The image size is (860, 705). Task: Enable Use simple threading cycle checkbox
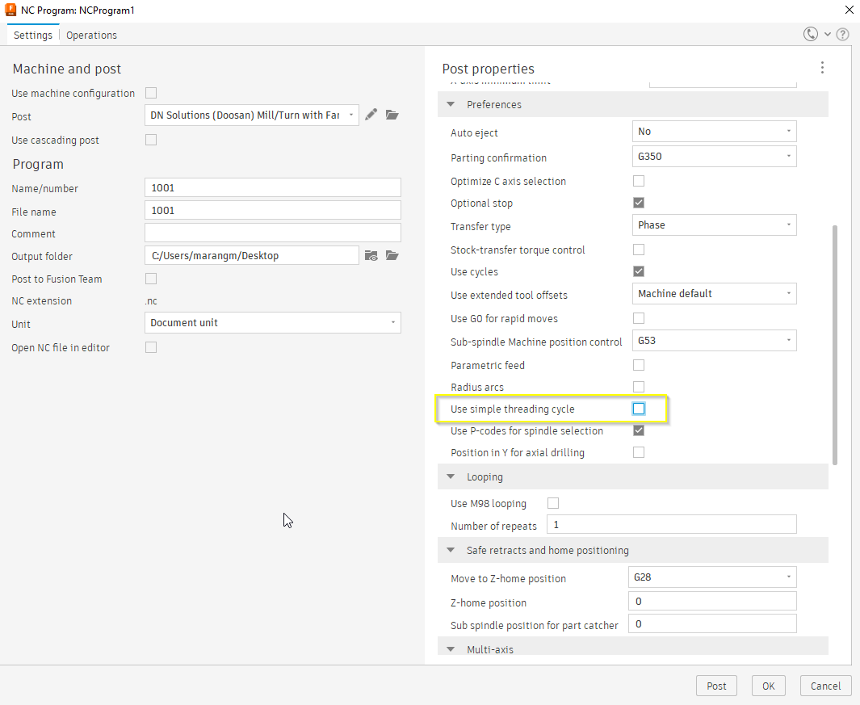coord(639,409)
